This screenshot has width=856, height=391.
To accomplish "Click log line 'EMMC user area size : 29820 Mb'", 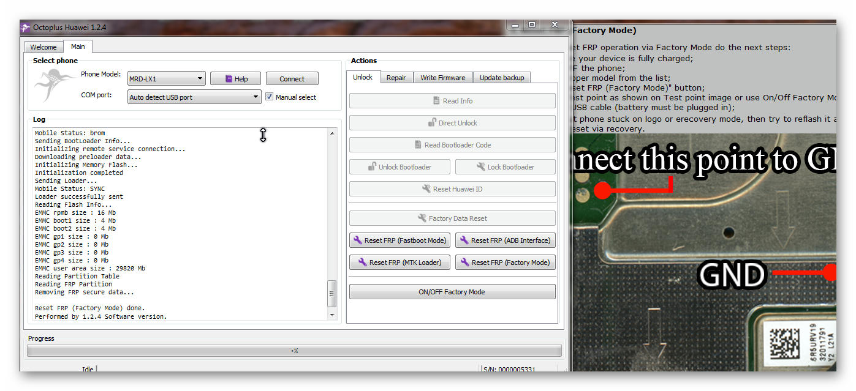I will point(90,269).
